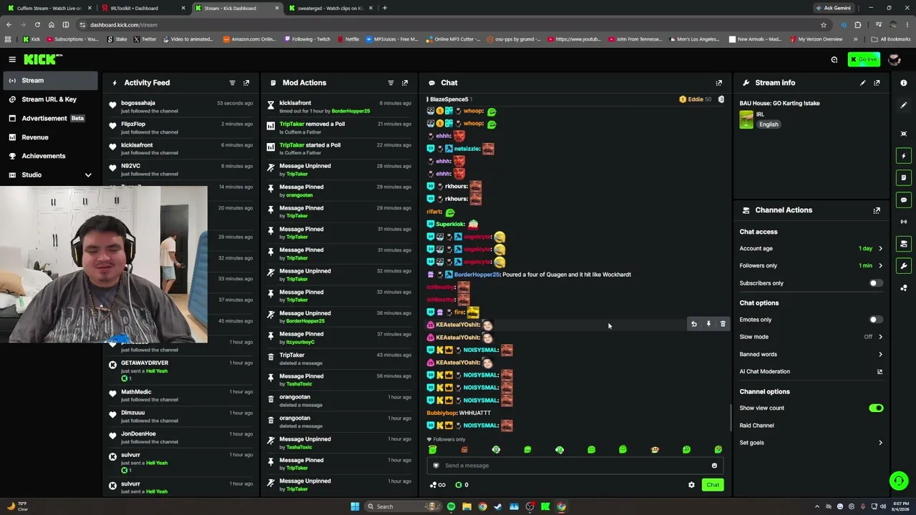Click the info icon in the right sidebar
The width and height of the screenshot is (916, 515).
(904, 83)
